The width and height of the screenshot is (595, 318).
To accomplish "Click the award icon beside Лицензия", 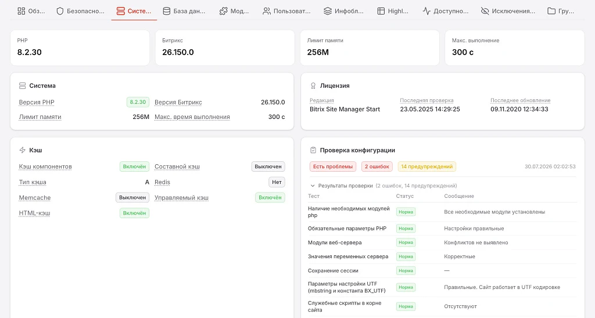I will pos(313,86).
